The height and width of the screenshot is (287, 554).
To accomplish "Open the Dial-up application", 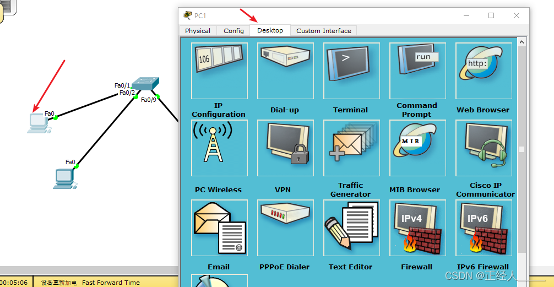I will [285, 71].
